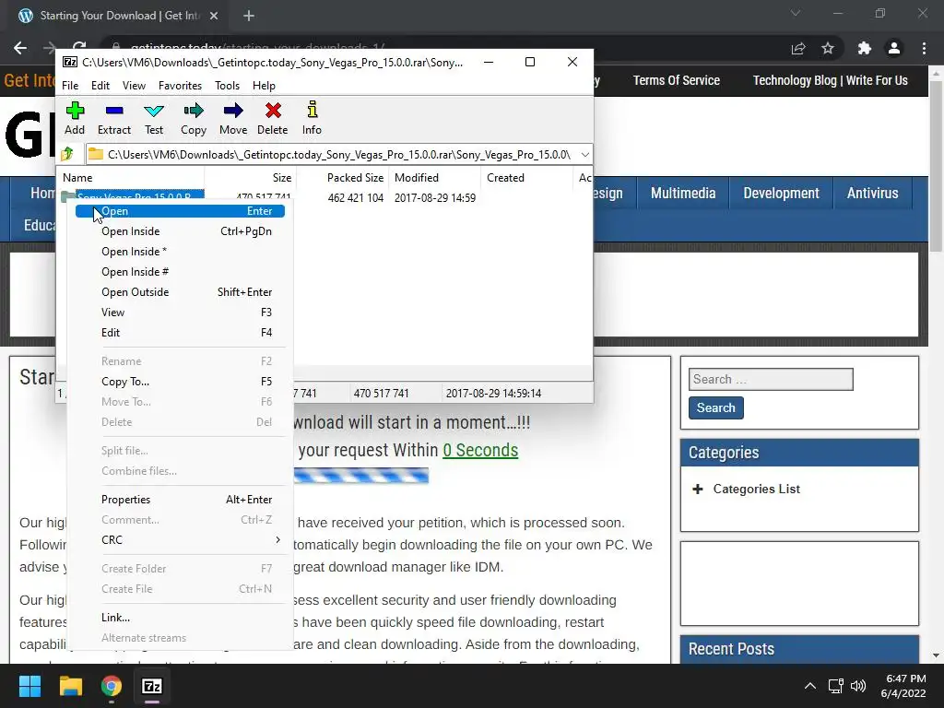This screenshot has height=708, width=944.
Task: Click Terms Of Service link
Action: (676, 80)
